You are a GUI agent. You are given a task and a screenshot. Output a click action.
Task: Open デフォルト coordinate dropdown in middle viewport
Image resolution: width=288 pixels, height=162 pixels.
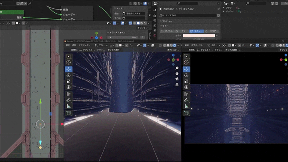click(87, 50)
